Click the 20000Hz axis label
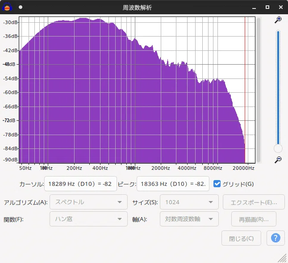Viewport: 288px width, 263px height. pos(243,168)
